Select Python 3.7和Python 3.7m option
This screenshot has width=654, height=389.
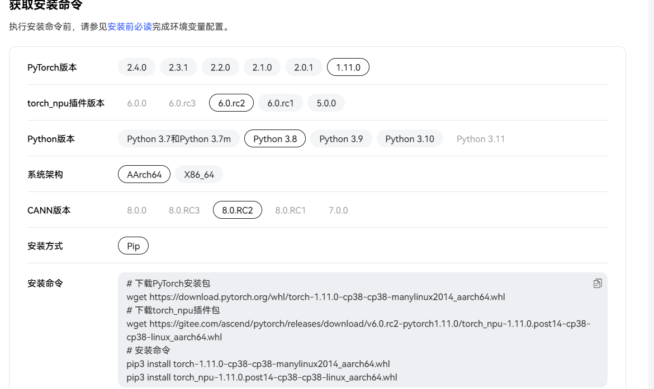pyautogui.click(x=178, y=138)
